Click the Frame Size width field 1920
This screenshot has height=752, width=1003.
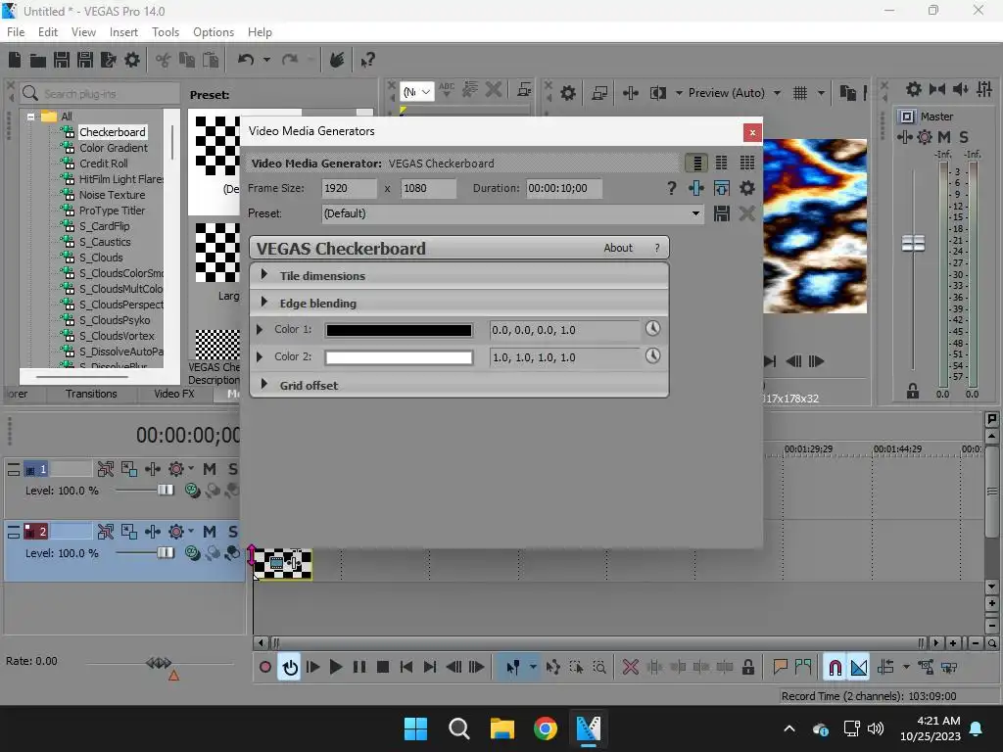[349, 188]
